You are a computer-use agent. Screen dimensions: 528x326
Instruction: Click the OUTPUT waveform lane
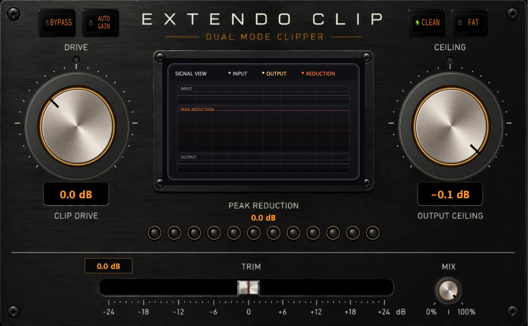pyautogui.click(x=263, y=164)
